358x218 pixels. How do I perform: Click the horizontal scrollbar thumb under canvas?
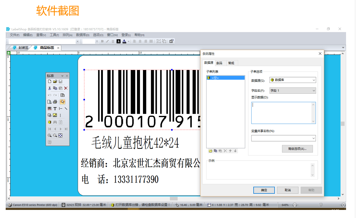click(174, 199)
